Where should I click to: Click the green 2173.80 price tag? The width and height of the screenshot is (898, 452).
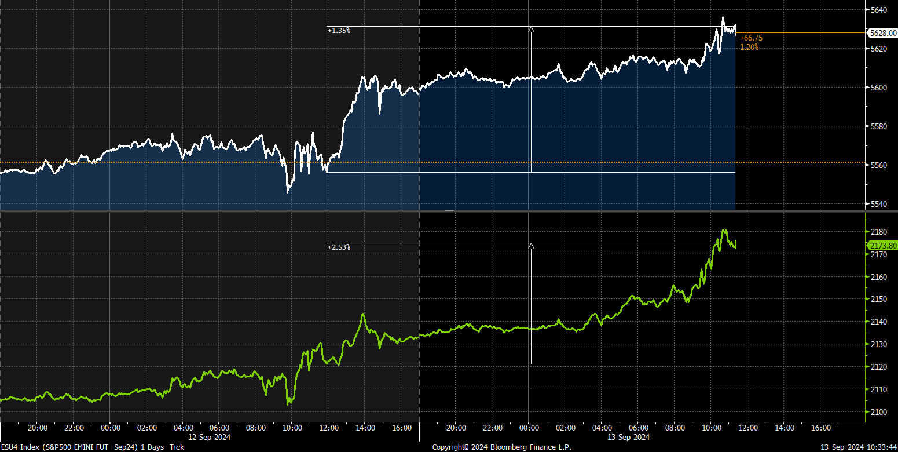(x=882, y=246)
